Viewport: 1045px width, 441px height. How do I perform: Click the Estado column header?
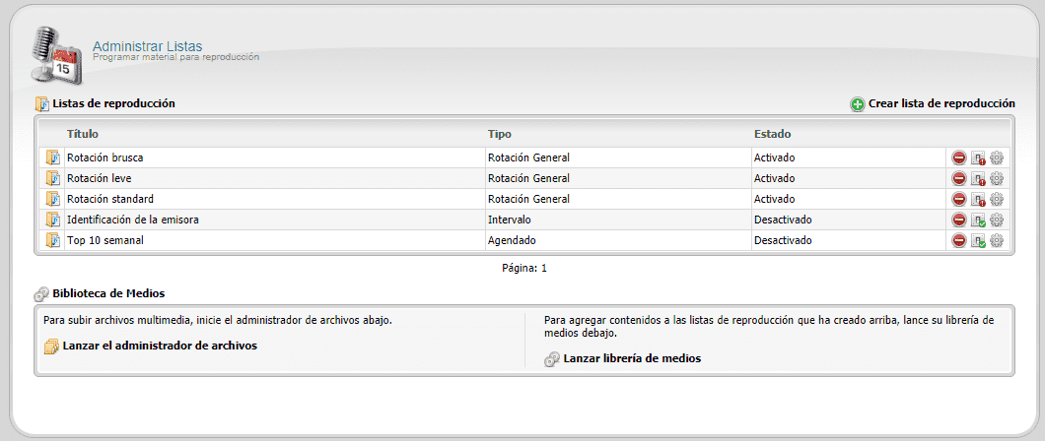point(773,134)
